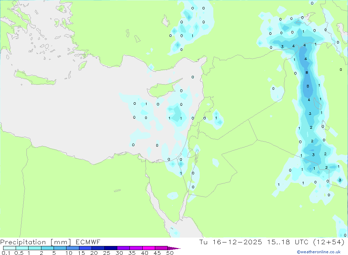
Task: Click the '[mm]' unit label
Action: [x=61, y=242]
